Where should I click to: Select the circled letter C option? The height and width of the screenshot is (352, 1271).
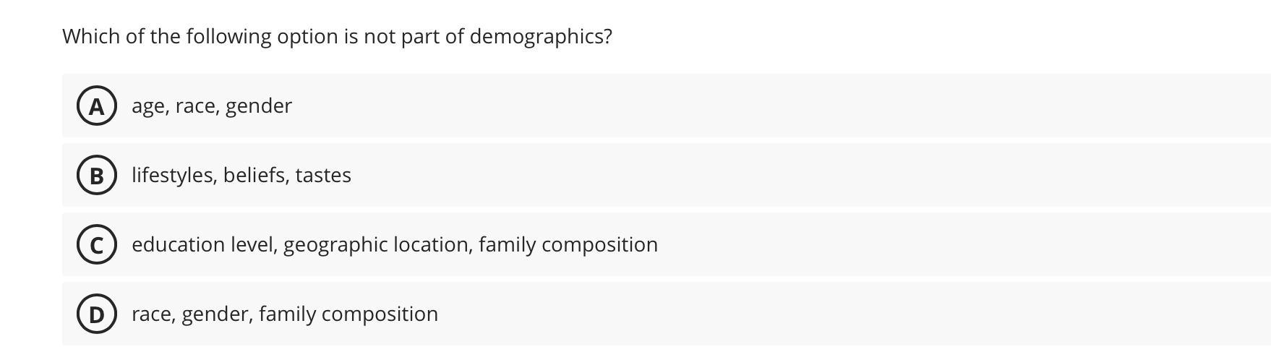[97, 244]
